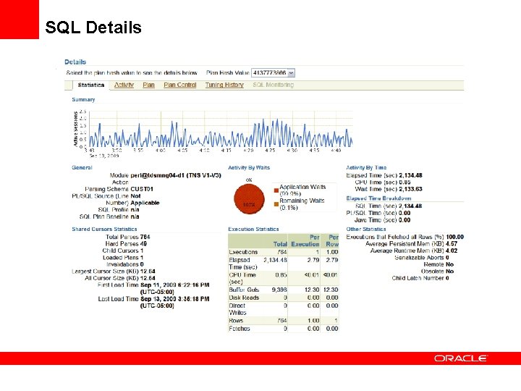The height and width of the screenshot is (391, 521).
Task: Click the SQL Time (sec) 2,134.48 value
Action: (x=410, y=206)
